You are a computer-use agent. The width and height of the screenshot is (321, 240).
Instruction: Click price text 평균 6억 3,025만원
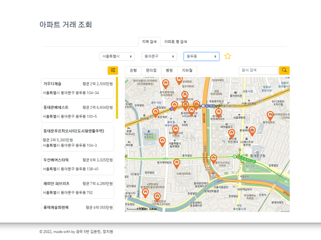pyautogui.click(x=97, y=160)
